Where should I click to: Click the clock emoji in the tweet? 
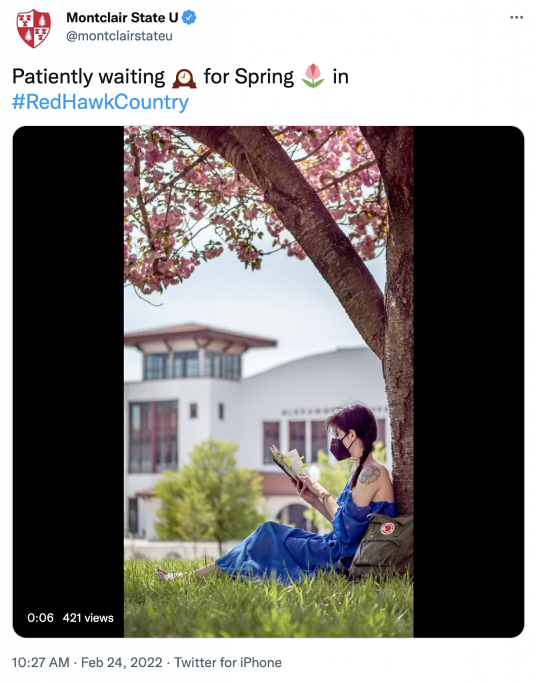click(184, 77)
